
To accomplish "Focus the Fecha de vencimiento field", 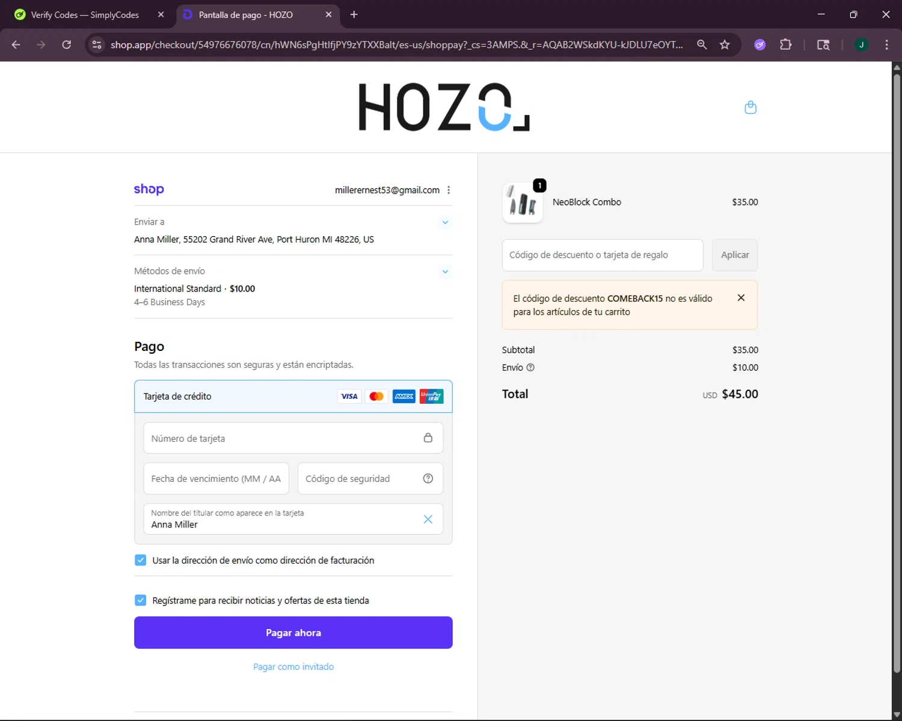I will [x=216, y=478].
